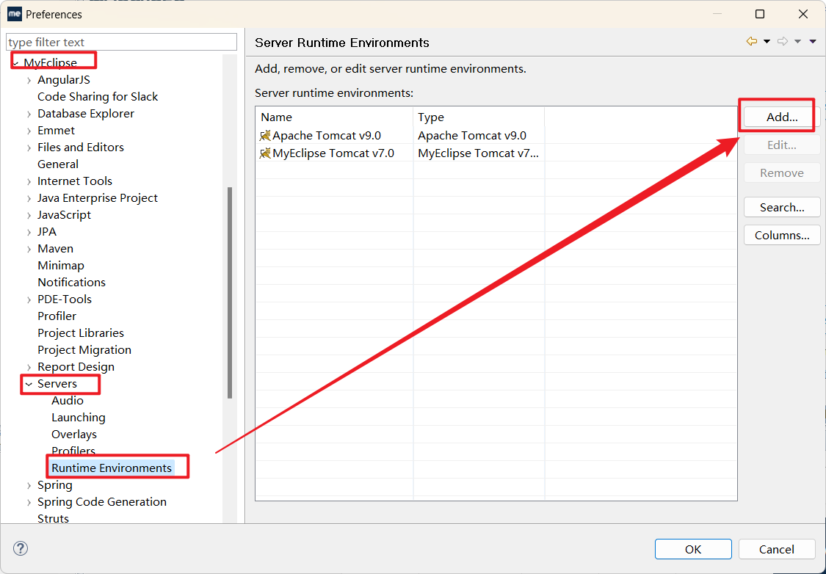Select the Apache Tomcat v9.0 tomcat icon
Screen dimensions: 826x574
265,135
